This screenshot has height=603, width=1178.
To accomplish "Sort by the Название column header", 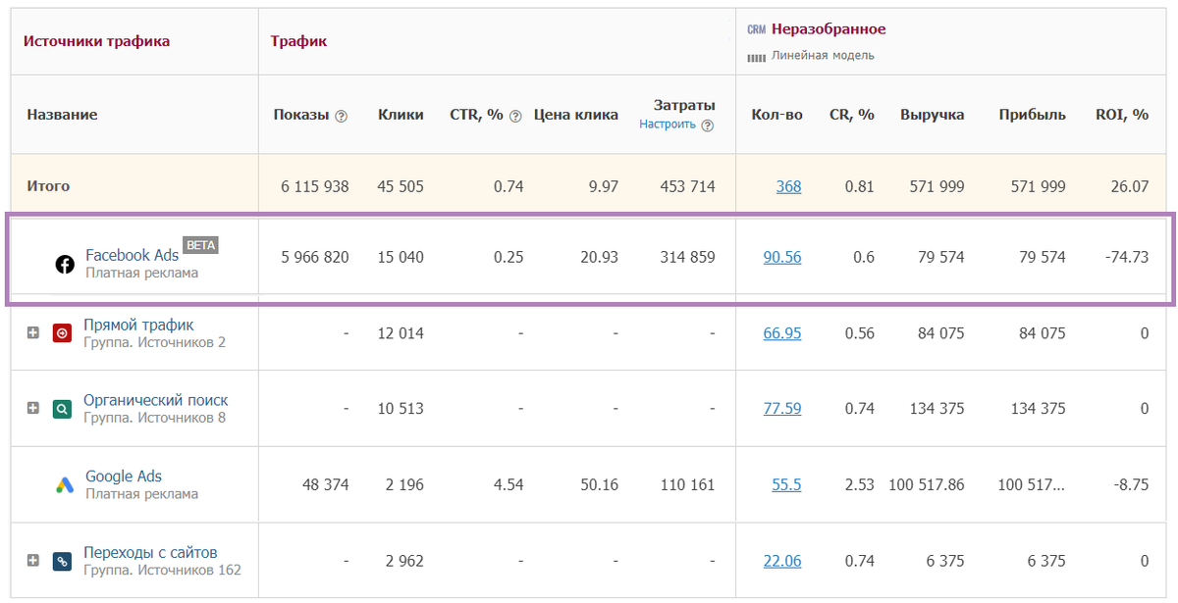I will coord(62,115).
